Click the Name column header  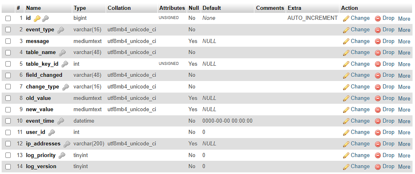pos(33,8)
